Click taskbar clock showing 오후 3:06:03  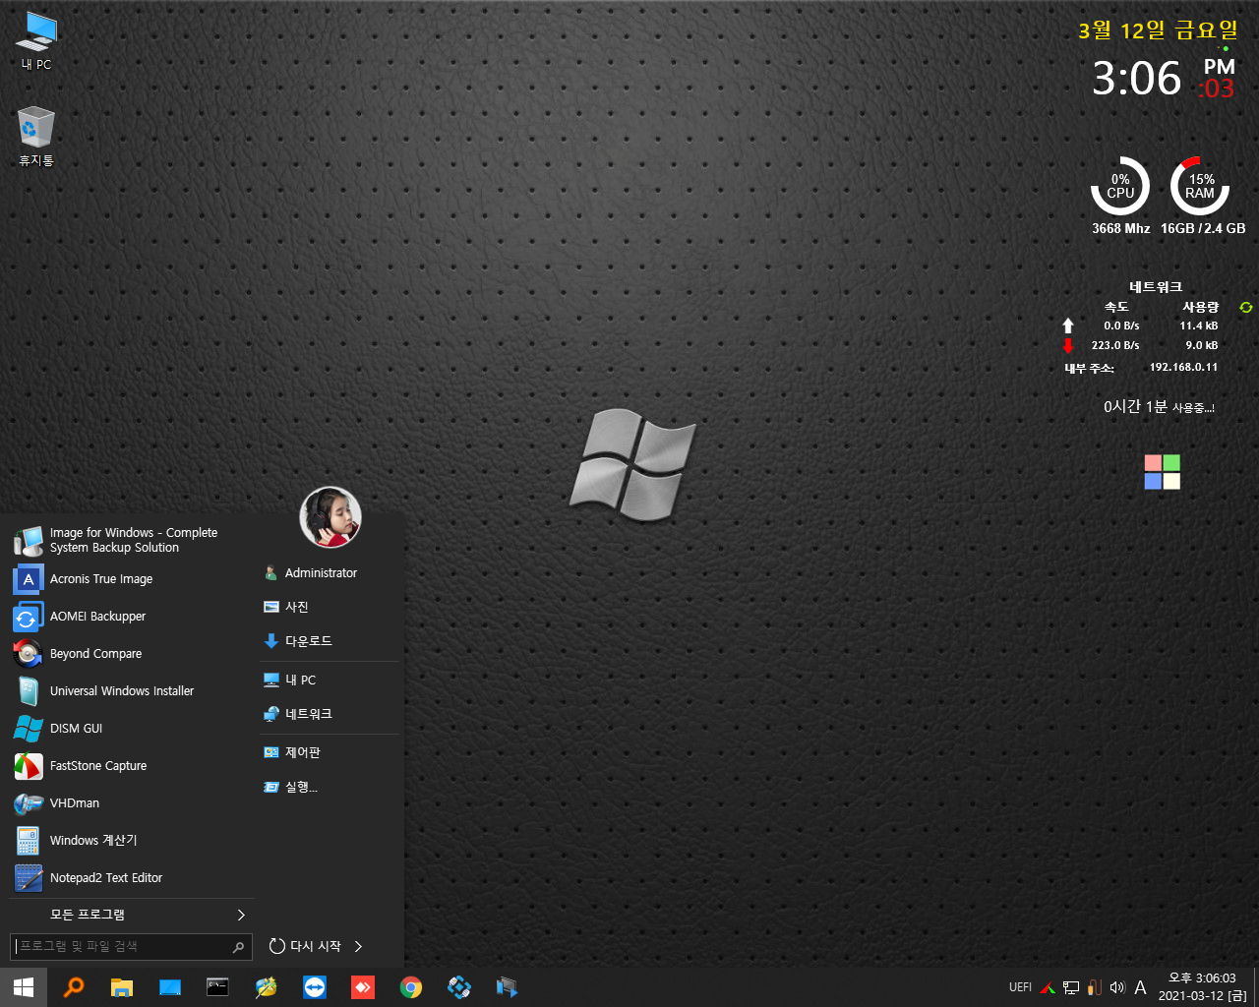[1202, 987]
